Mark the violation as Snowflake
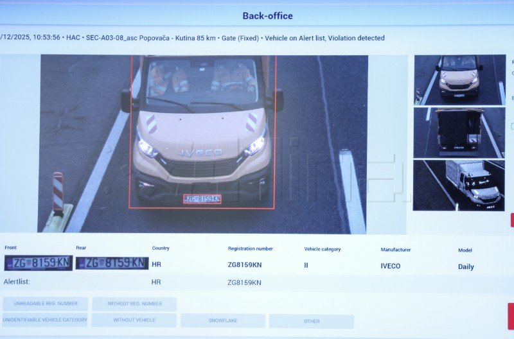Viewport: 514px width, 339px height. (222, 321)
